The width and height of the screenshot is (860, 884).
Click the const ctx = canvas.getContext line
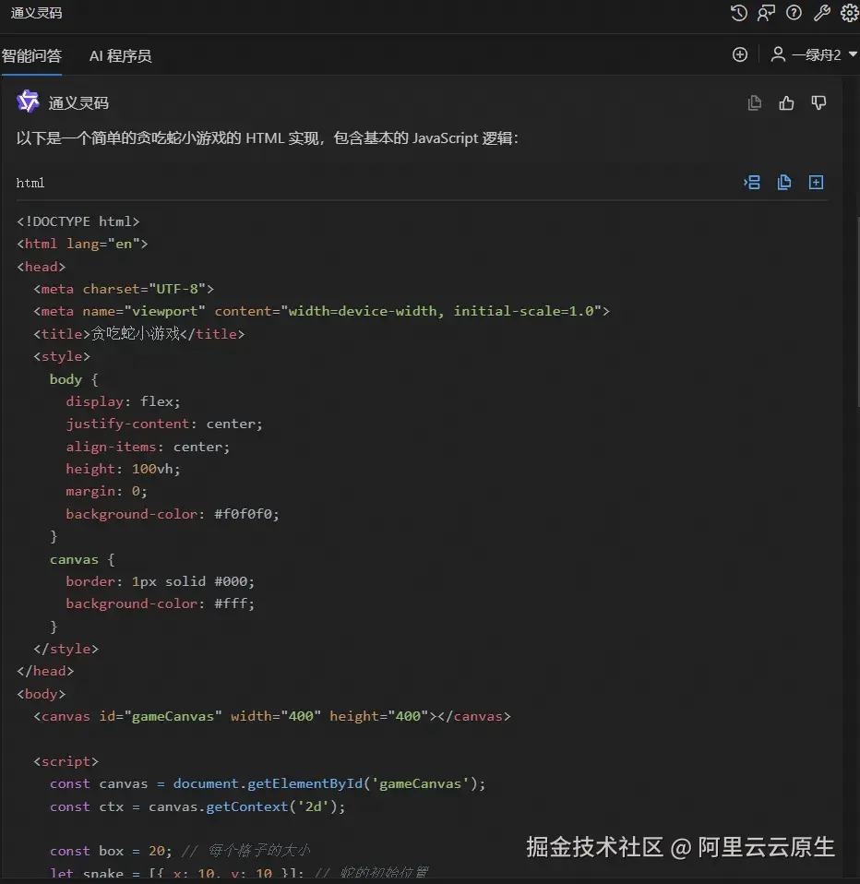tap(197, 806)
